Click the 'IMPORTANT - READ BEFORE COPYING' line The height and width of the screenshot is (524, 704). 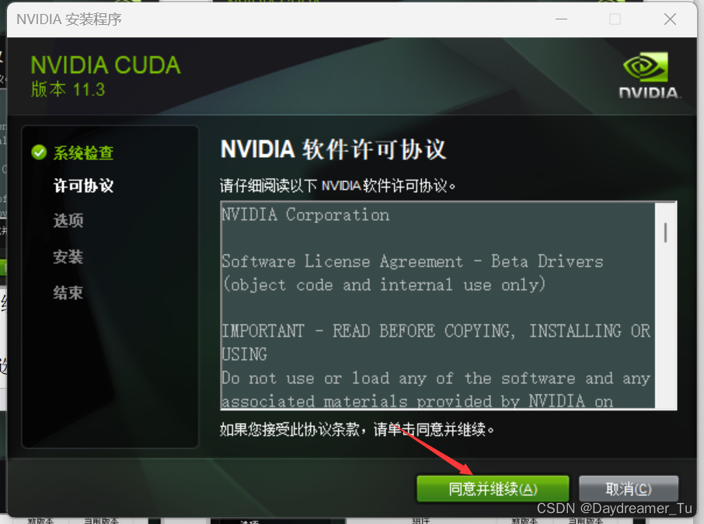pyautogui.click(x=436, y=331)
